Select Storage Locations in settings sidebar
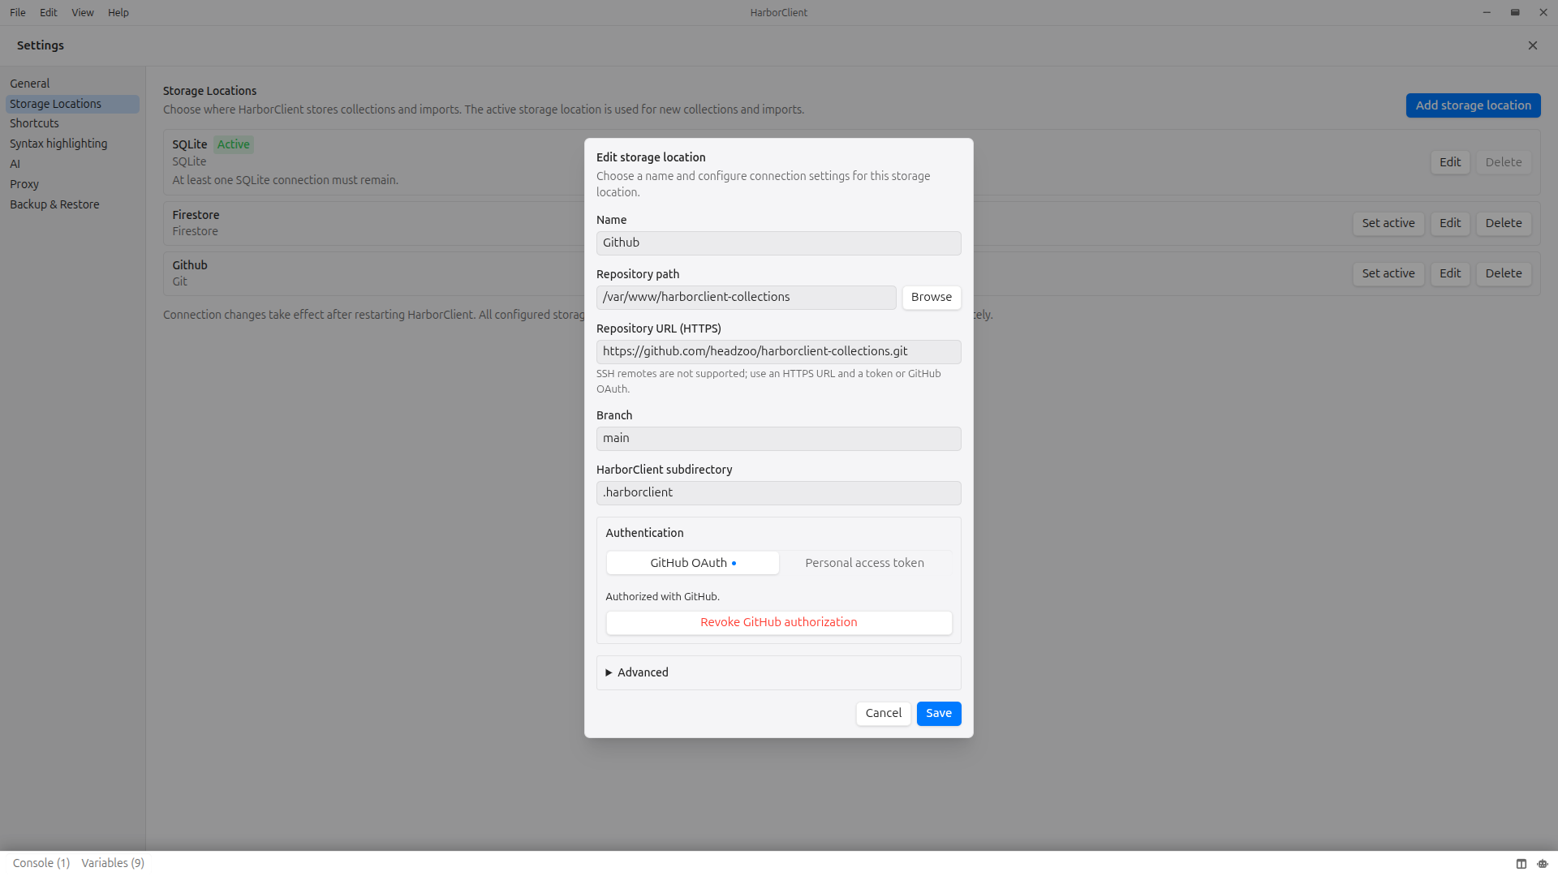The height and width of the screenshot is (876, 1558). click(72, 104)
